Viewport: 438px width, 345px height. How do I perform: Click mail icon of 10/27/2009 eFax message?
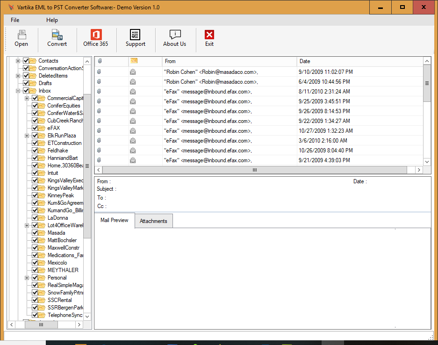(x=133, y=131)
